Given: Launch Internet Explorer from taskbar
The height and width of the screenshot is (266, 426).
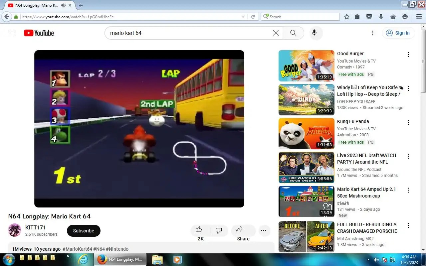Looking at the screenshot, I should click(83, 259).
